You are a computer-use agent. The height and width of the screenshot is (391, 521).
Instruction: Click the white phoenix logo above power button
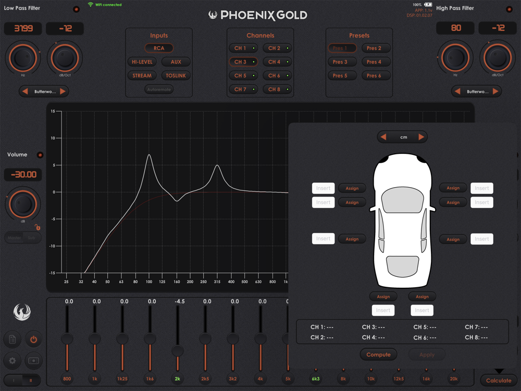pyautogui.click(x=22, y=312)
